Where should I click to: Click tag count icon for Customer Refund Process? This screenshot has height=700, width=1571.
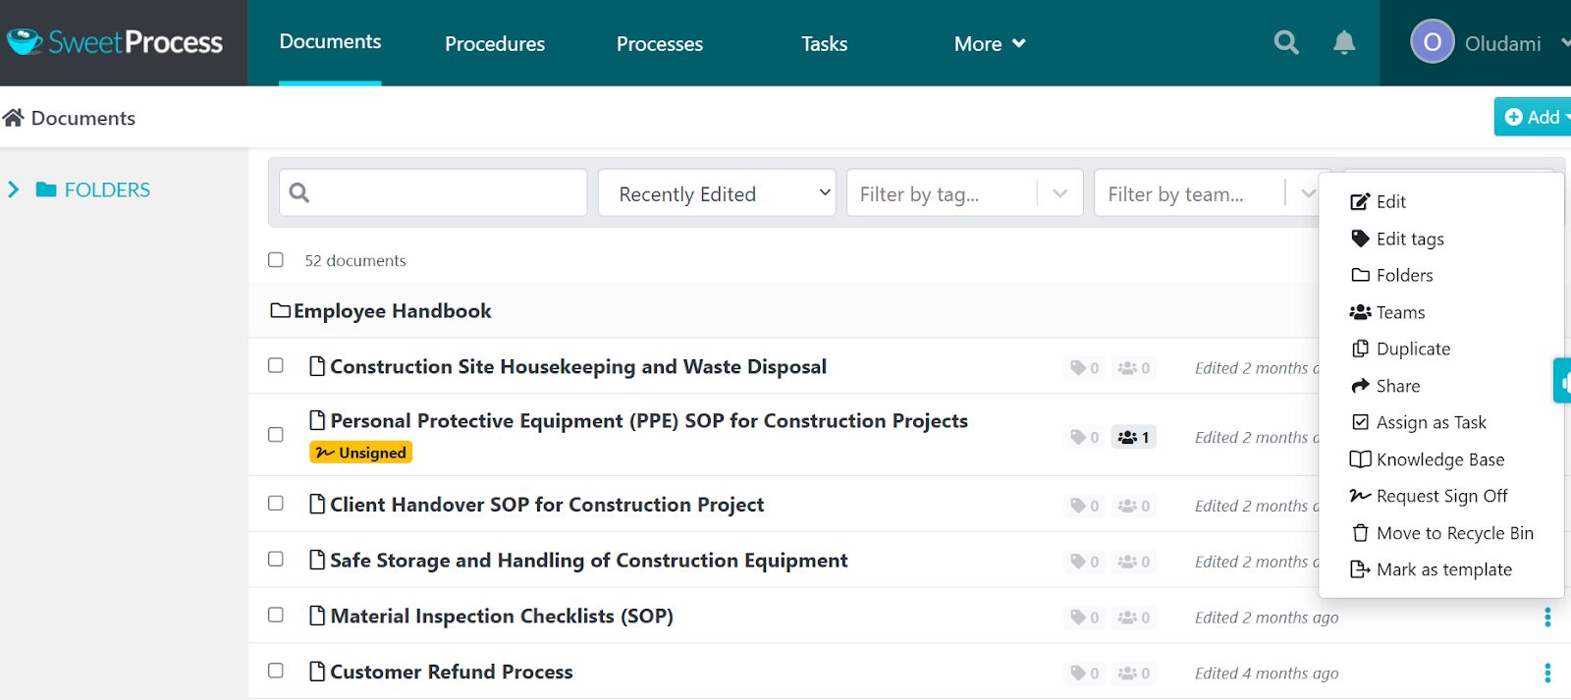(x=1085, y=673)
